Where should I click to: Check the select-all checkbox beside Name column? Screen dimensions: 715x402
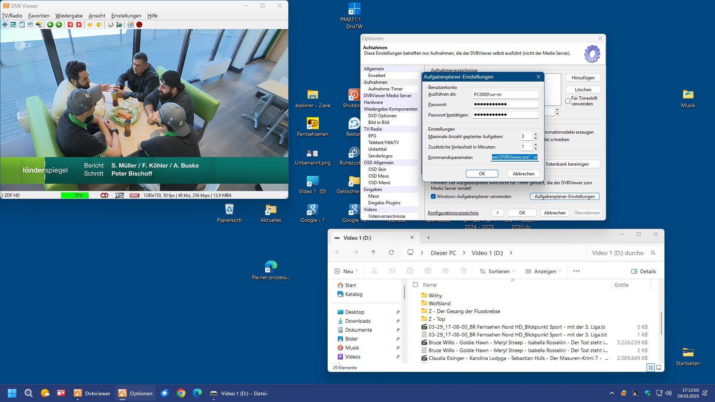[x=415, y=285]
